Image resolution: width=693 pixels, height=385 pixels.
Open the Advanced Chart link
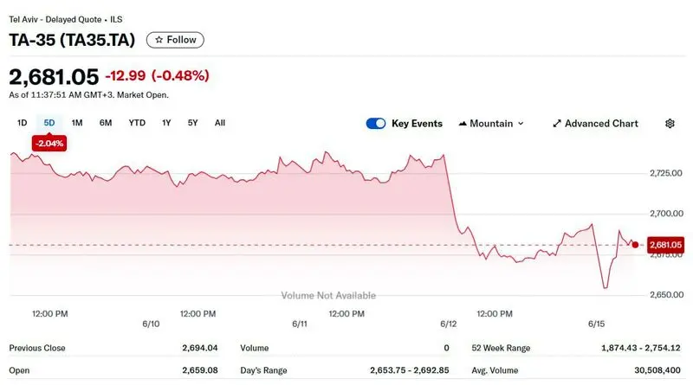click(x=601, y=124)
